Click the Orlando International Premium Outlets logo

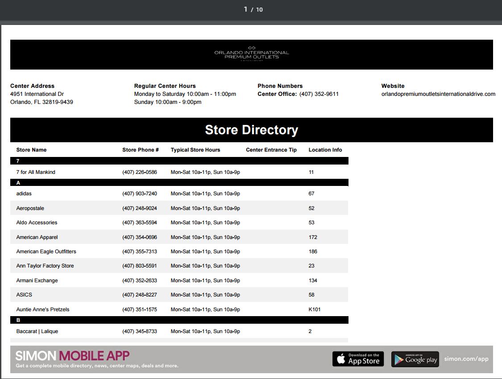[251, 54]
